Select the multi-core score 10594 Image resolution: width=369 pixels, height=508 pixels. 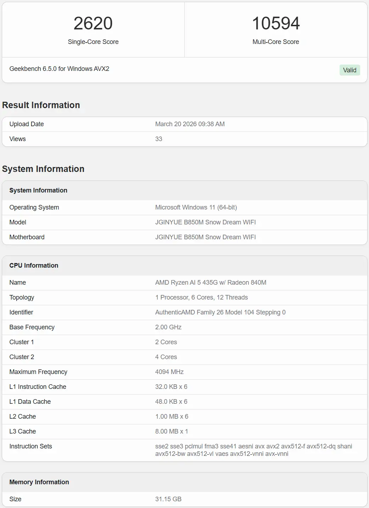276,23
